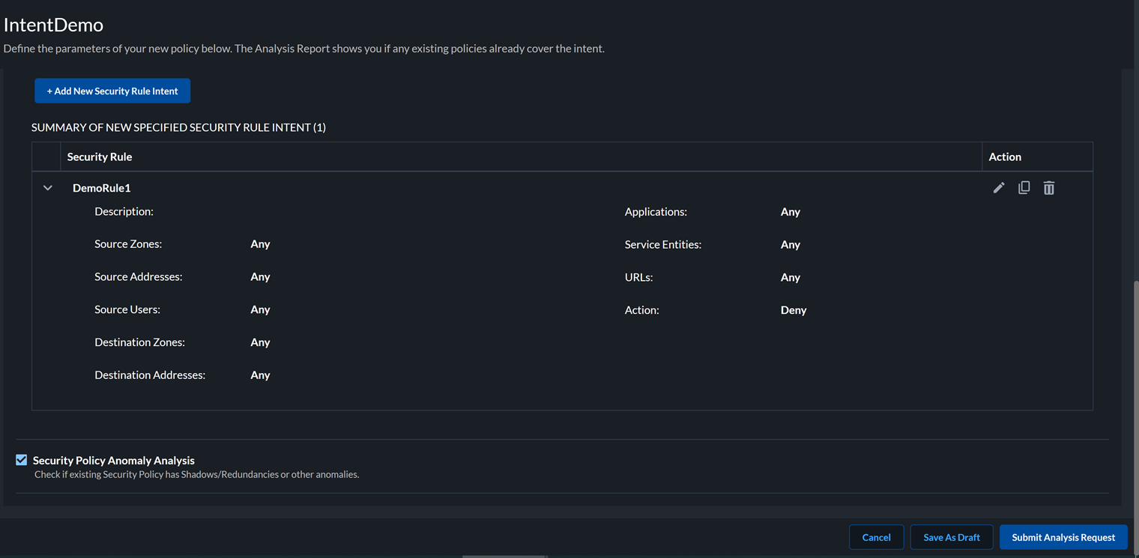
Task: Click the Applications Any value
Action: point(791,212)
